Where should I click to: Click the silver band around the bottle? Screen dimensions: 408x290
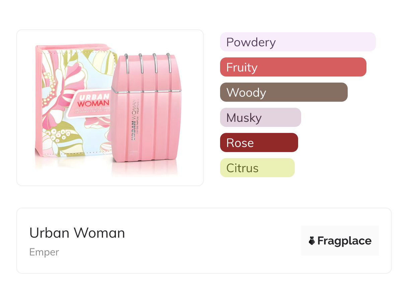(147, 91)
